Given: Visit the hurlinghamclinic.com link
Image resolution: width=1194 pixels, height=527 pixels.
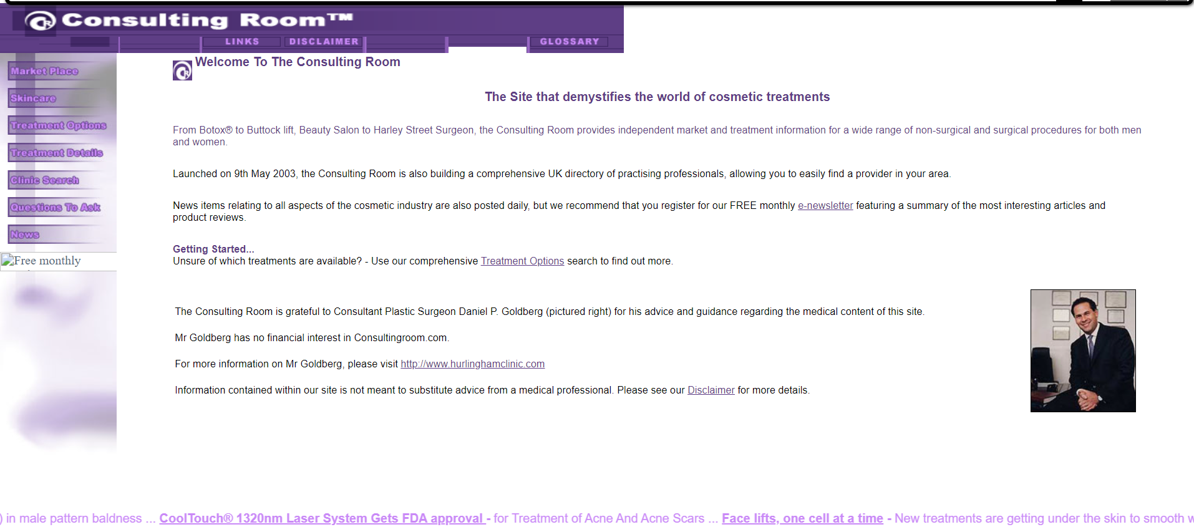Looking at the screenshot, I should pyautogui.click(x=472, y=364).
